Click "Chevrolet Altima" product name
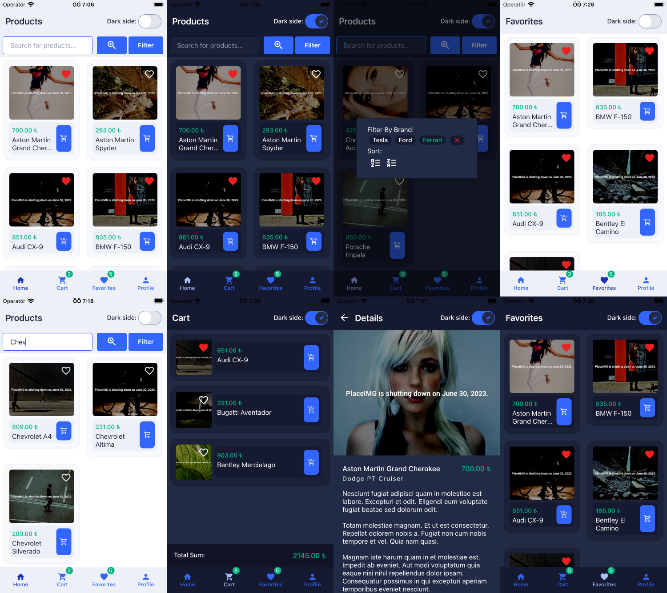The width and height of the screenshot is (667, 593). pos(110,440)
